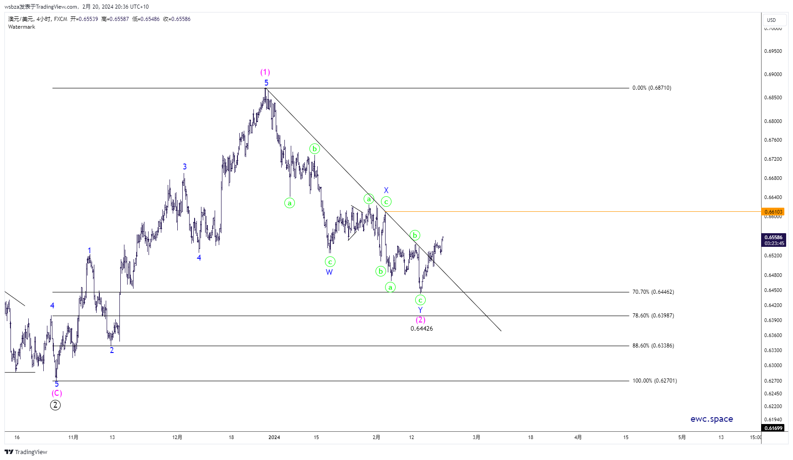The image size is (793, 460).
Task: Click the 0.61699 price label
Action: coord(773,428)
